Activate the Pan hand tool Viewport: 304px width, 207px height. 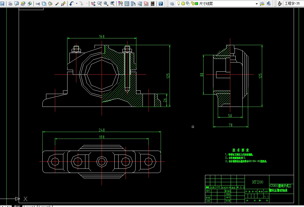tap(93, 4)
